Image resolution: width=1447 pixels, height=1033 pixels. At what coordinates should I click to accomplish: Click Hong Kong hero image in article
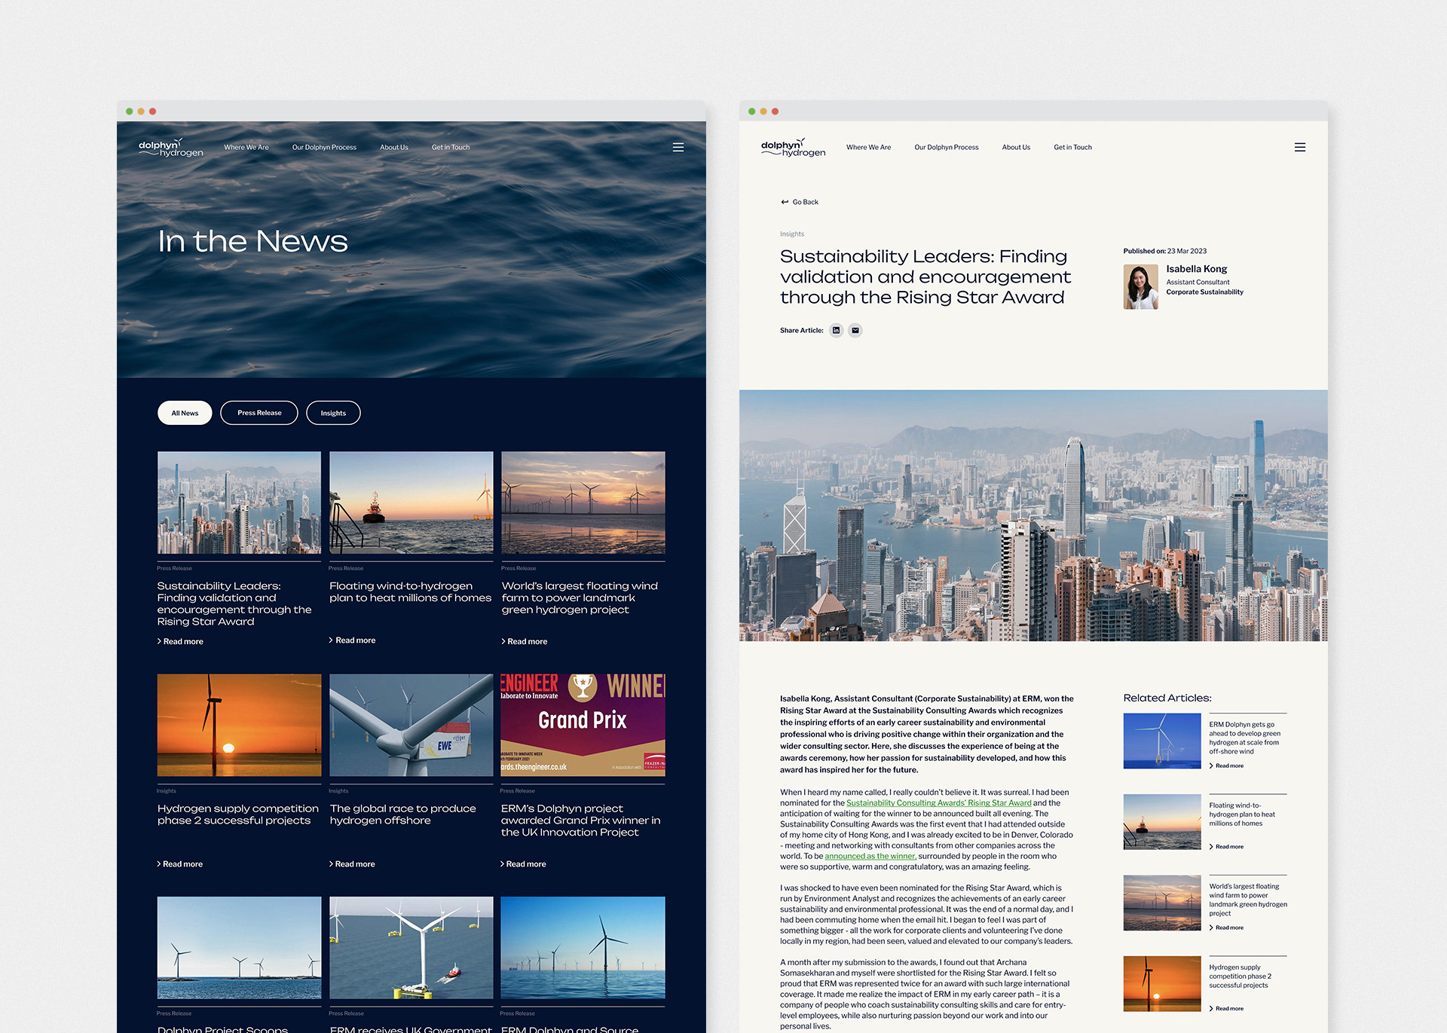coord(1033,515)
